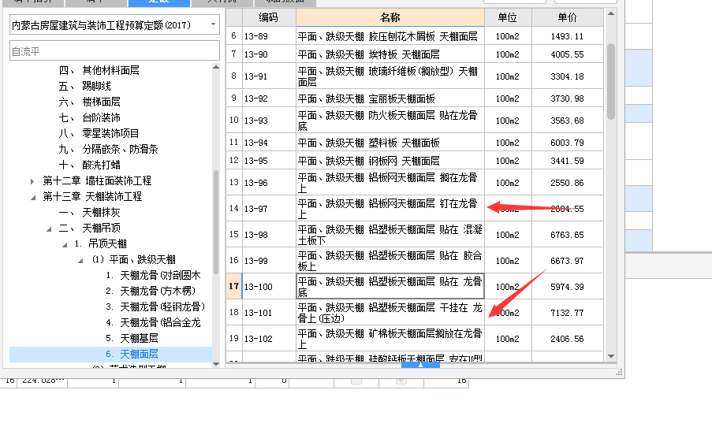Select tree item 一、天棚抹灰

click(89, 212)
